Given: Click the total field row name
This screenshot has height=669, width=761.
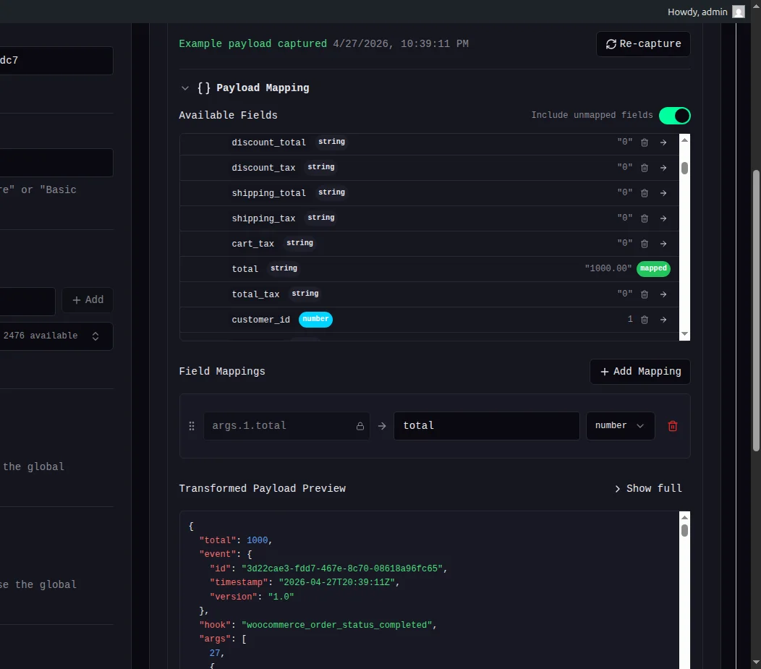Looking at the screenshot, I should (x=245, y=269).
